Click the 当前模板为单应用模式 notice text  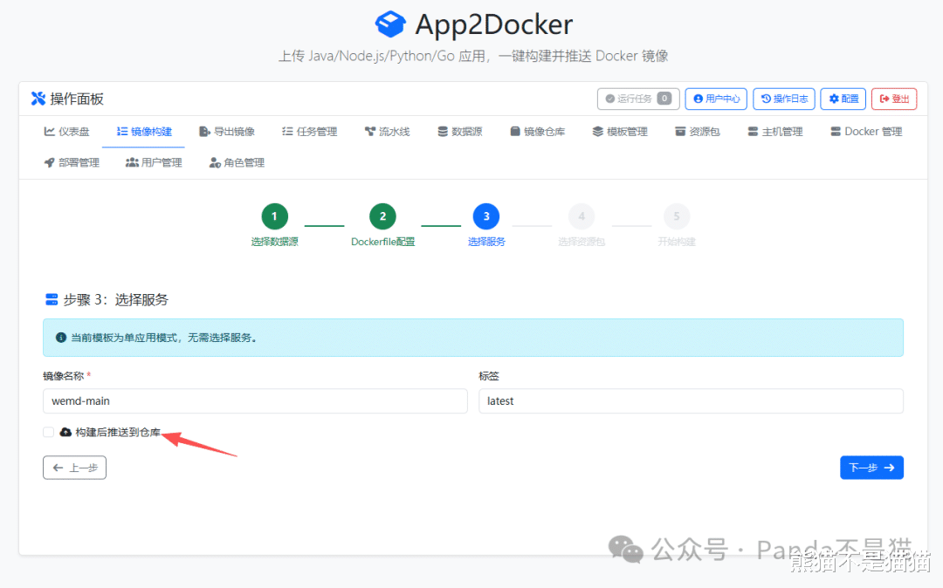click(x=165, y=338)
